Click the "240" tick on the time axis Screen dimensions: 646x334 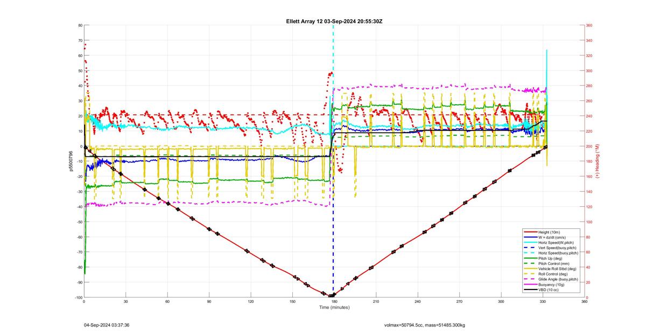click(418, 301)
